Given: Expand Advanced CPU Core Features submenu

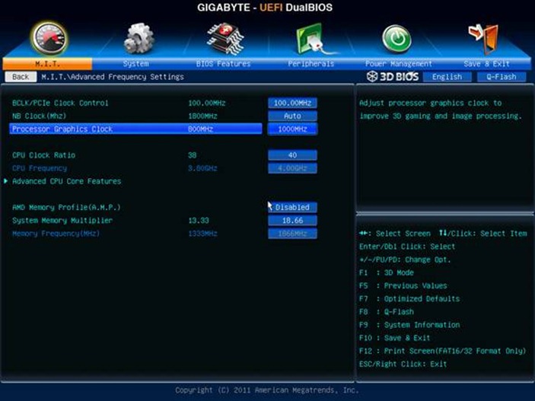Looking at the screenshot, I should coord(66,181).
